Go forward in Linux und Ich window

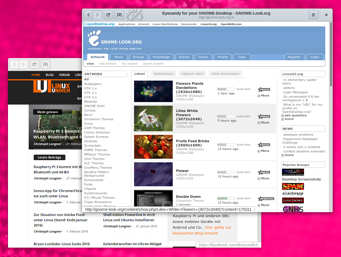tap(23, 64)
